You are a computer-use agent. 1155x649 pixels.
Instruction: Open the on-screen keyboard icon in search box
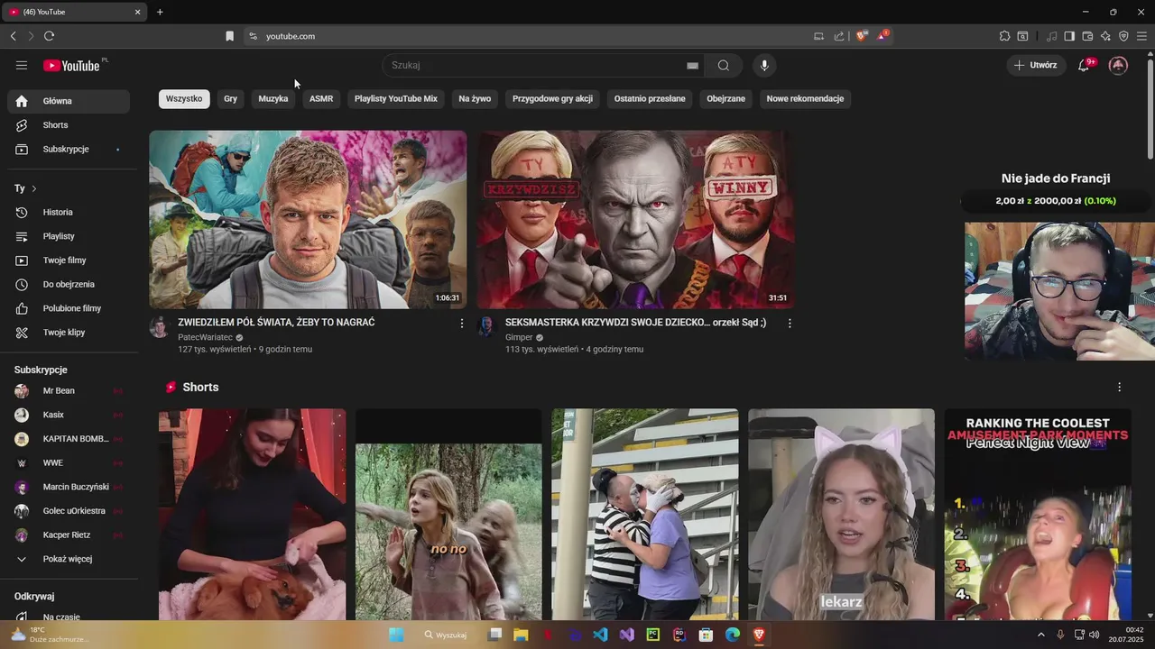tap(692, 65)
